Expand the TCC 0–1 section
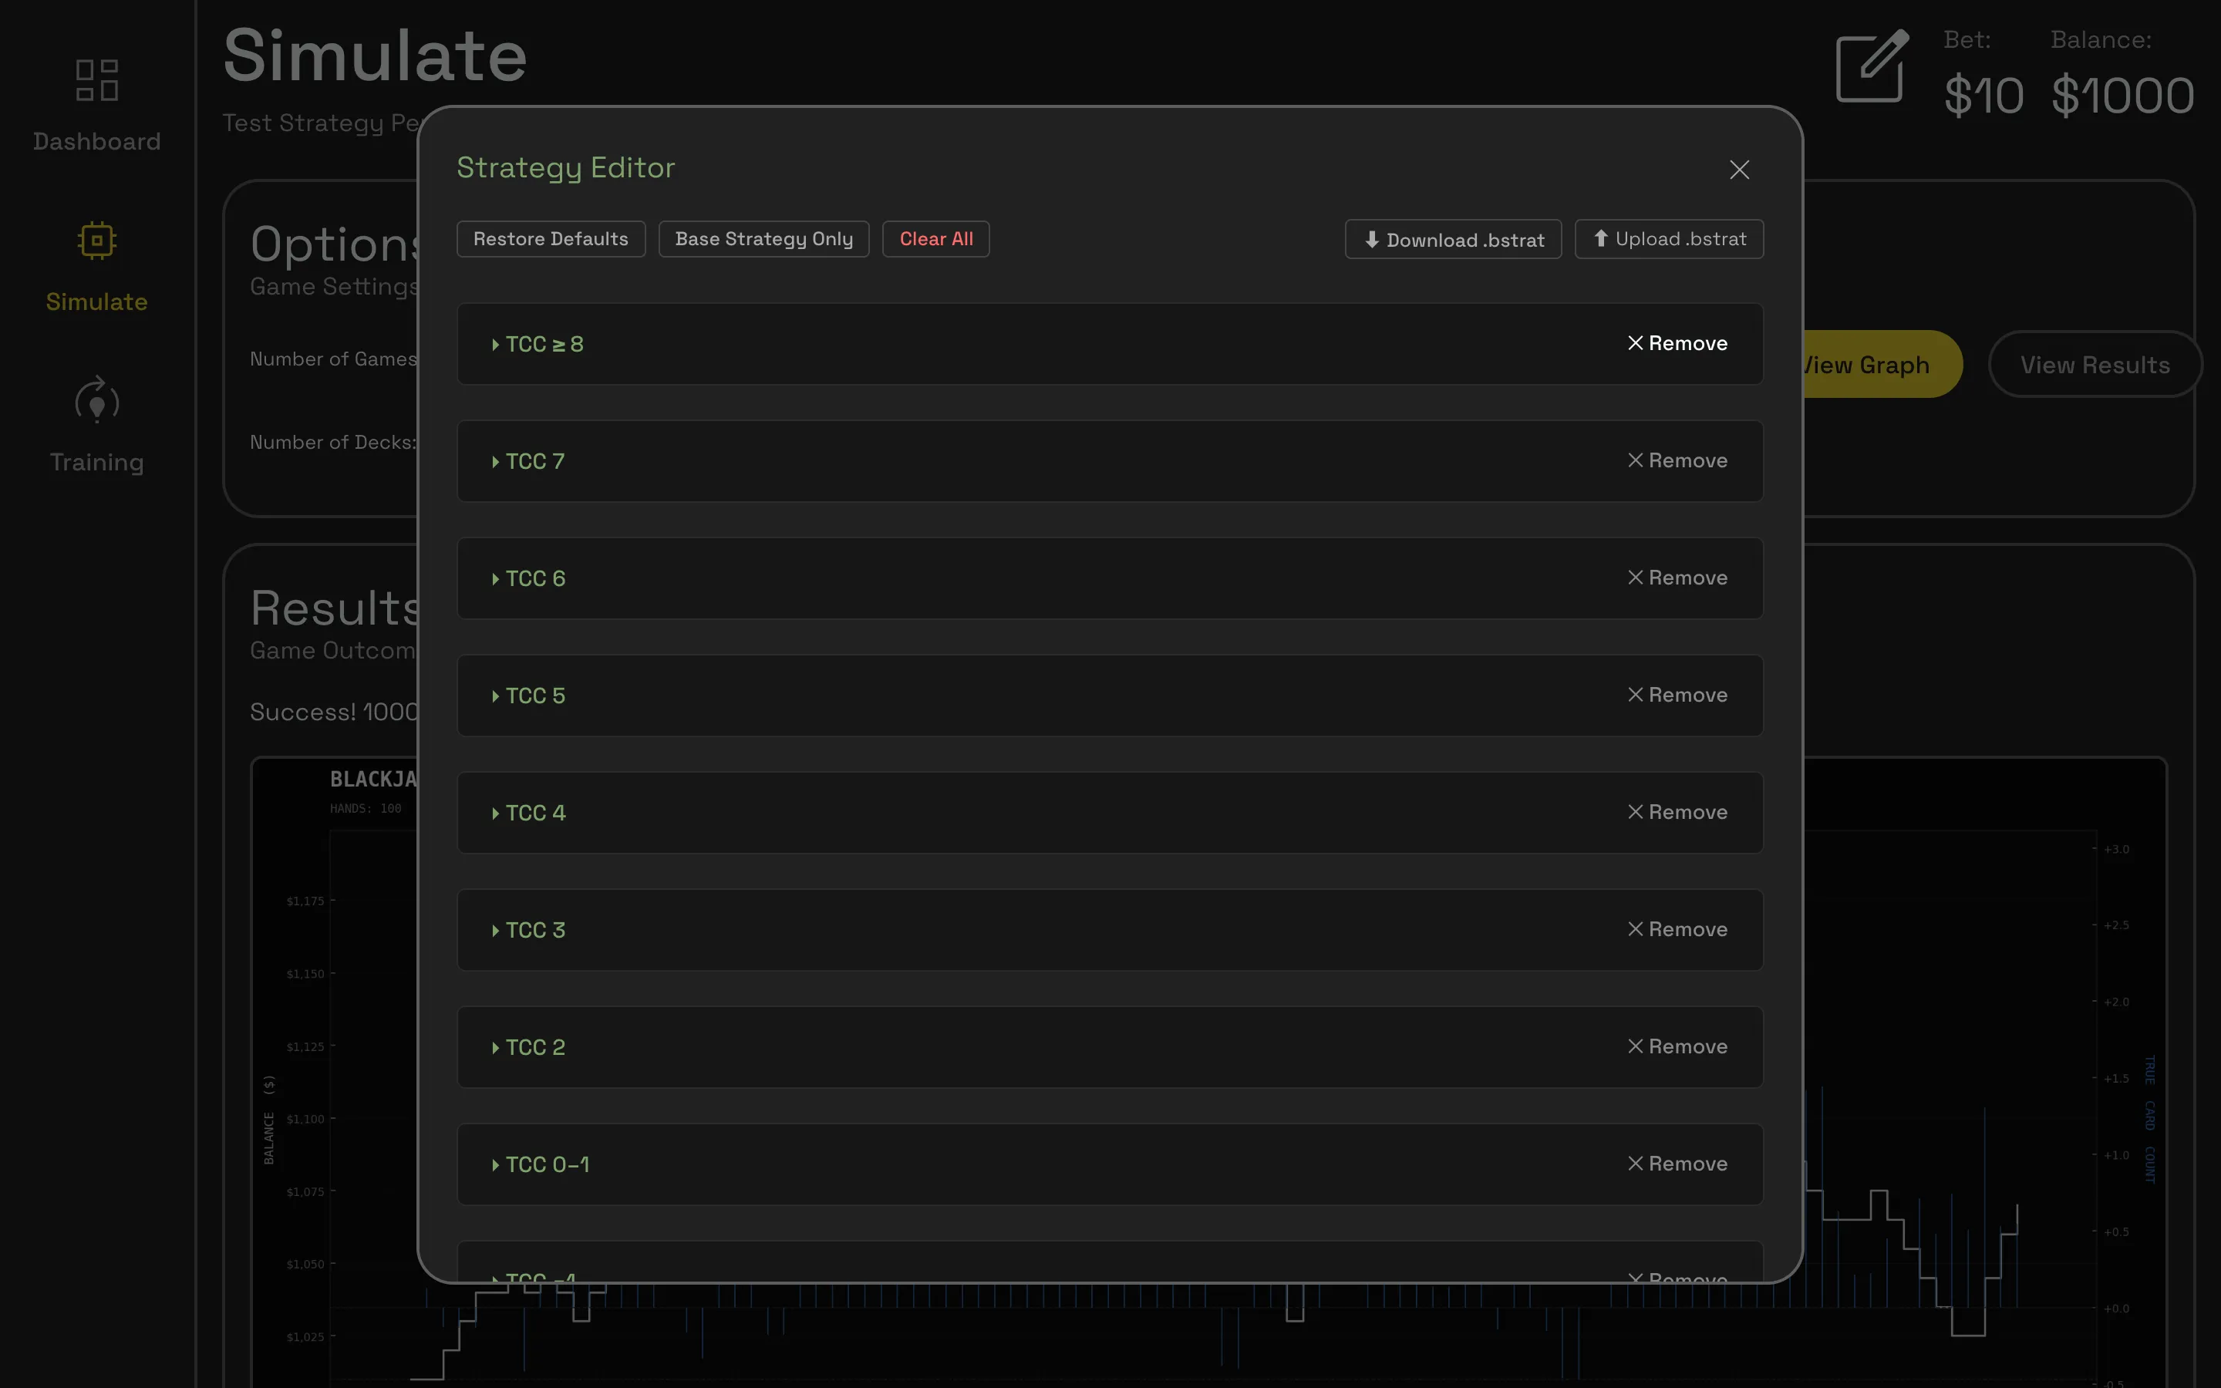 541,1164
